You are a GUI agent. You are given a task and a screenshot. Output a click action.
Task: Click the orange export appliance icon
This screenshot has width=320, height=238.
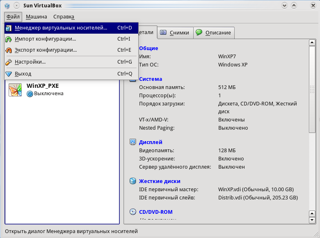click(9, 50)
